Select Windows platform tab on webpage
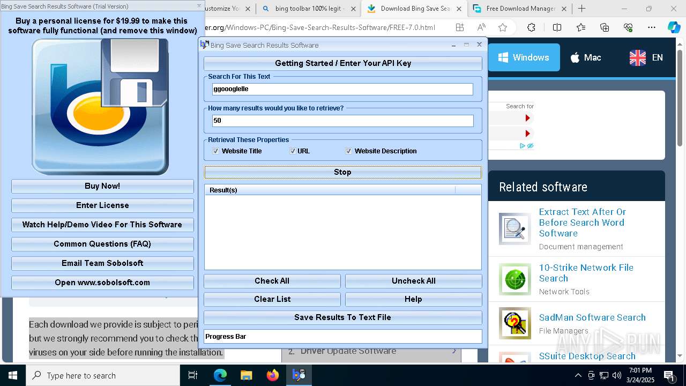 524,57
